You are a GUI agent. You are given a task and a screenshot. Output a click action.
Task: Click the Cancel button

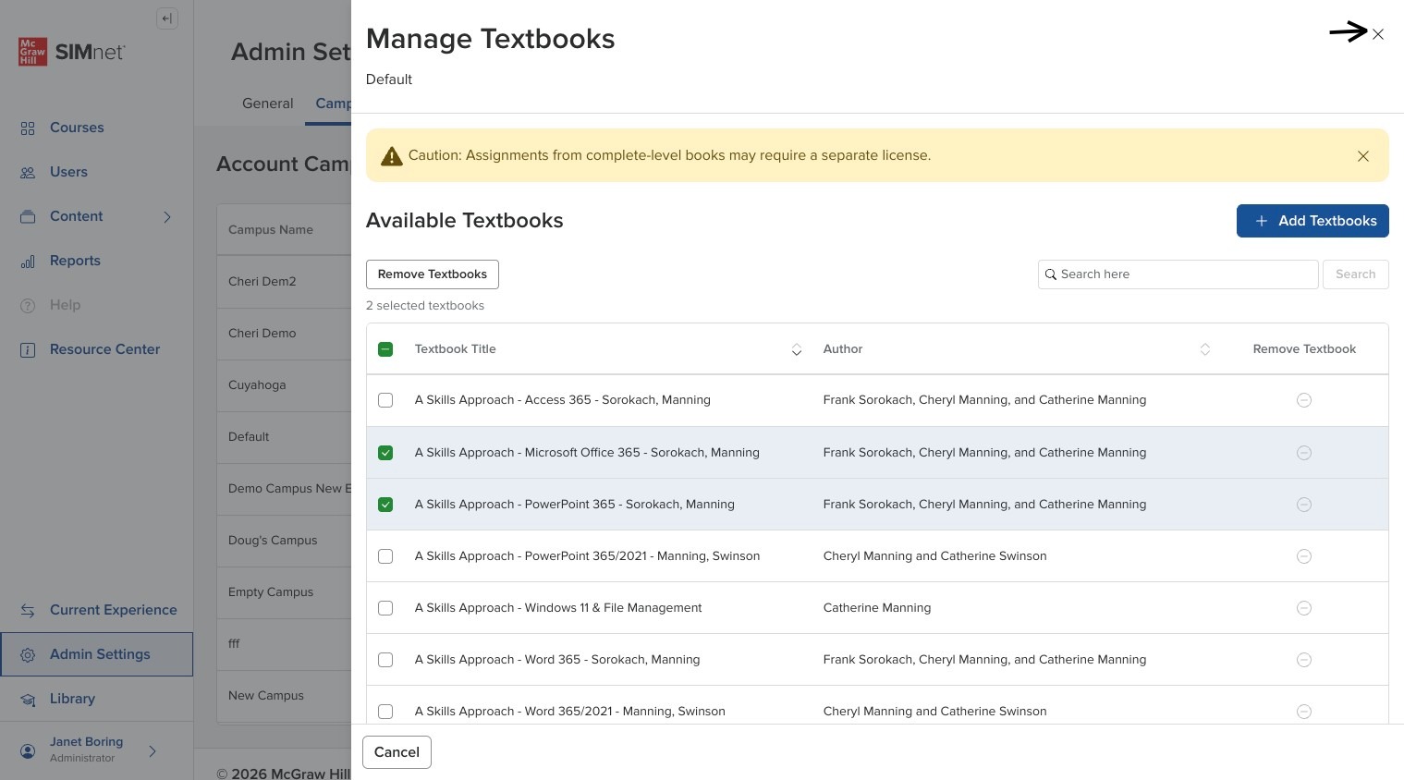point(397,752)
